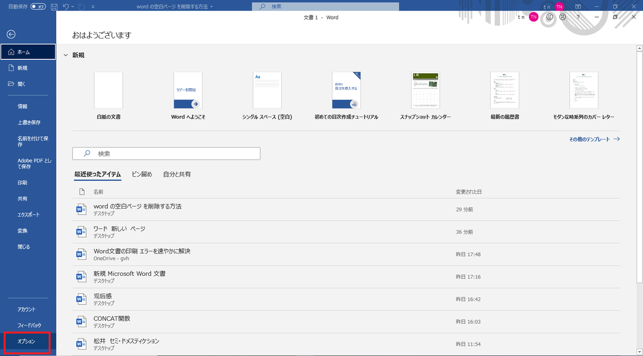Click the undo arrow icon
The height and width of the screenshot is (356, 643).
65,6
